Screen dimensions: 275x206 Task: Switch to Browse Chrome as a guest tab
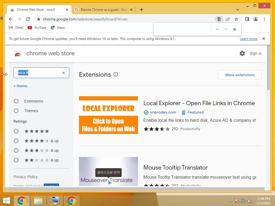point(103,10)
